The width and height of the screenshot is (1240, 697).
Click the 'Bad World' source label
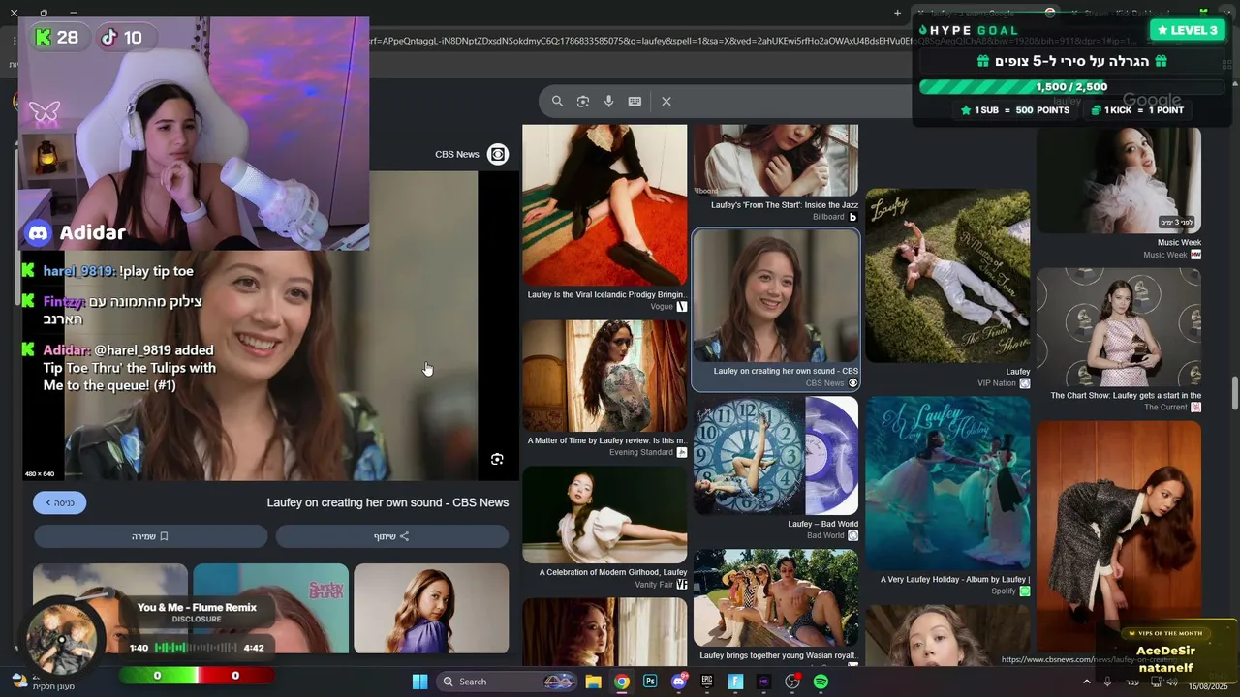coord(825,535)
